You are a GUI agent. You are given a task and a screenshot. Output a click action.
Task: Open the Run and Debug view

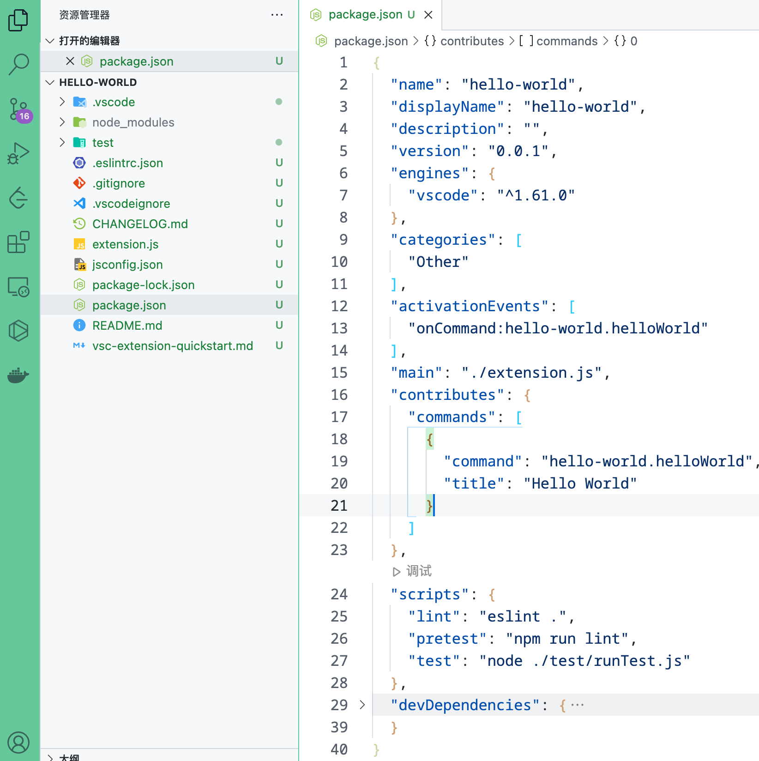[x=18, y=153]
